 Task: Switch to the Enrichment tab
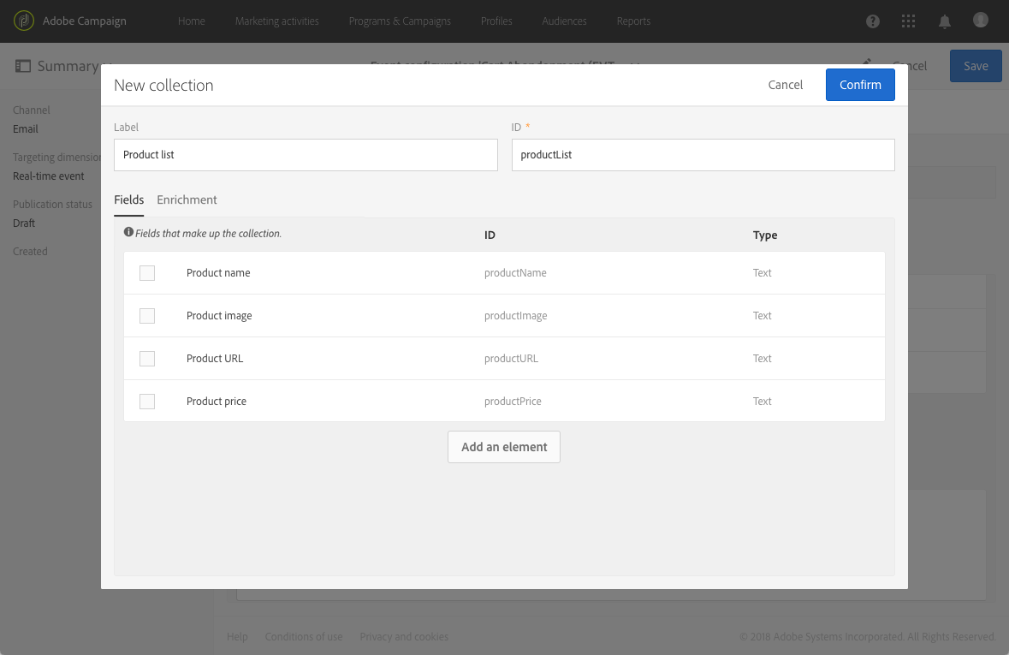click(x=187, y=199)
